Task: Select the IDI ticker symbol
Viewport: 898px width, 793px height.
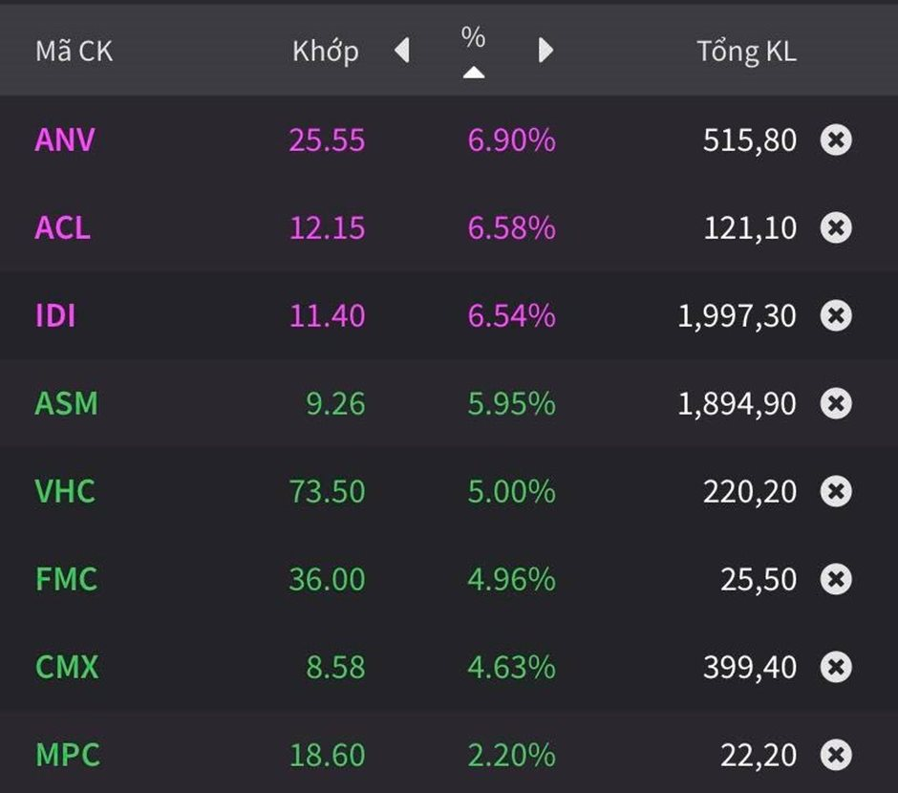Action: pyautogui.click(x=55, y=316)
